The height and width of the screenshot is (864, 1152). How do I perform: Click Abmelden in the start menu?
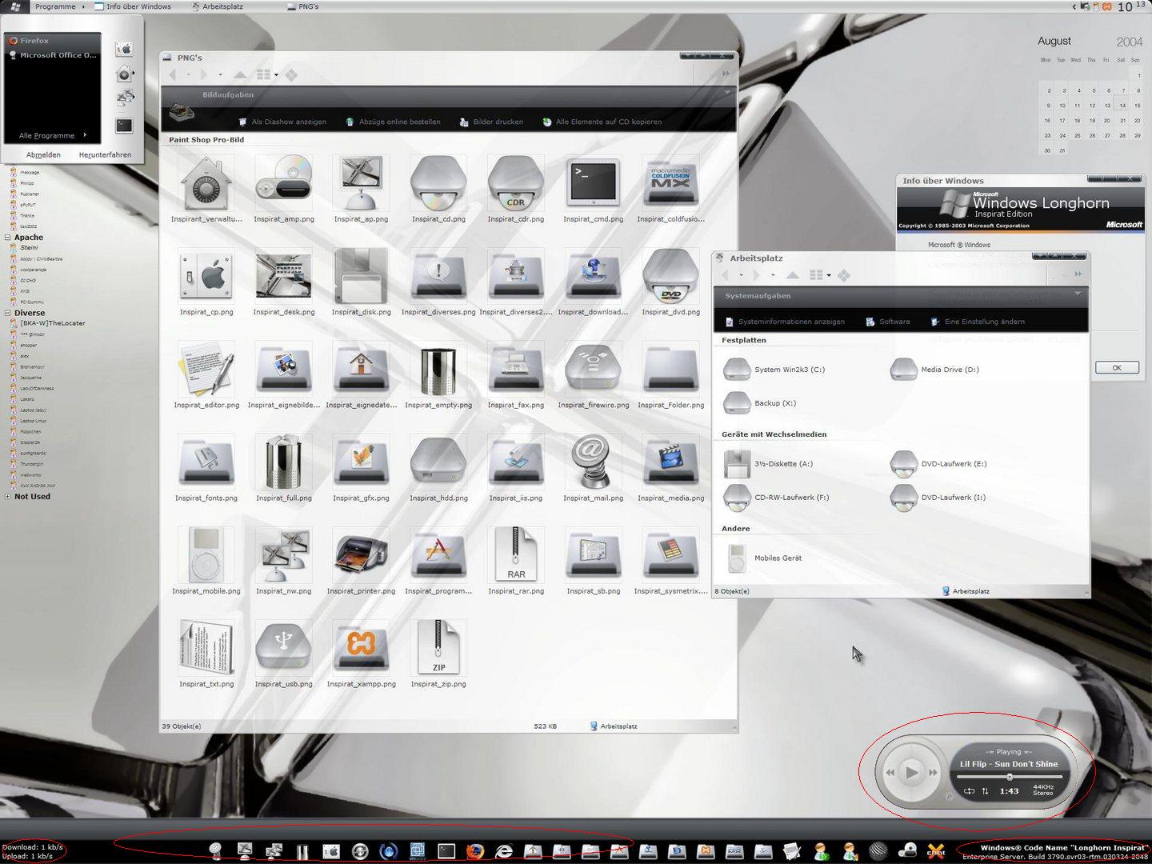pos(43,154)
